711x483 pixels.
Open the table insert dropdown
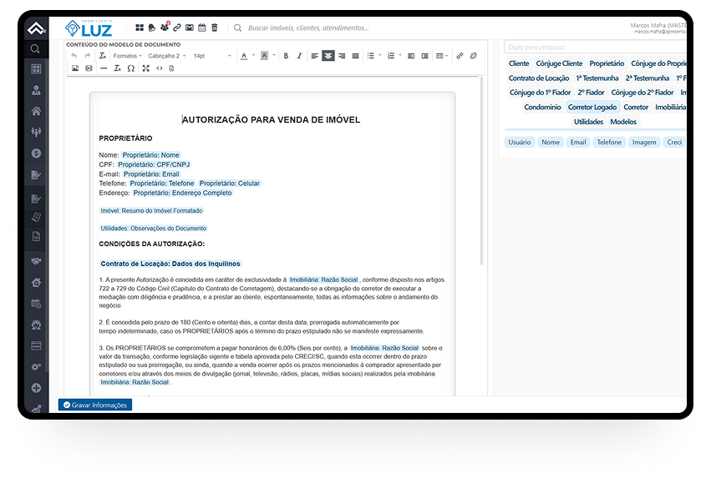[x=442, y=56]
